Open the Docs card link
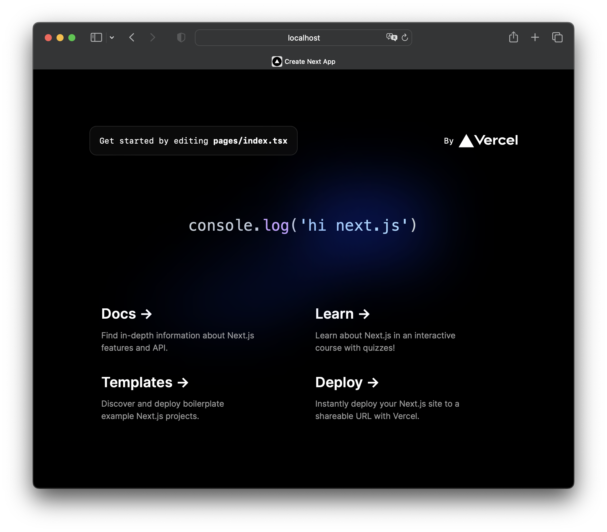Image resolution: width=607 pixels, height=532 pixels. tap(127, 314)
